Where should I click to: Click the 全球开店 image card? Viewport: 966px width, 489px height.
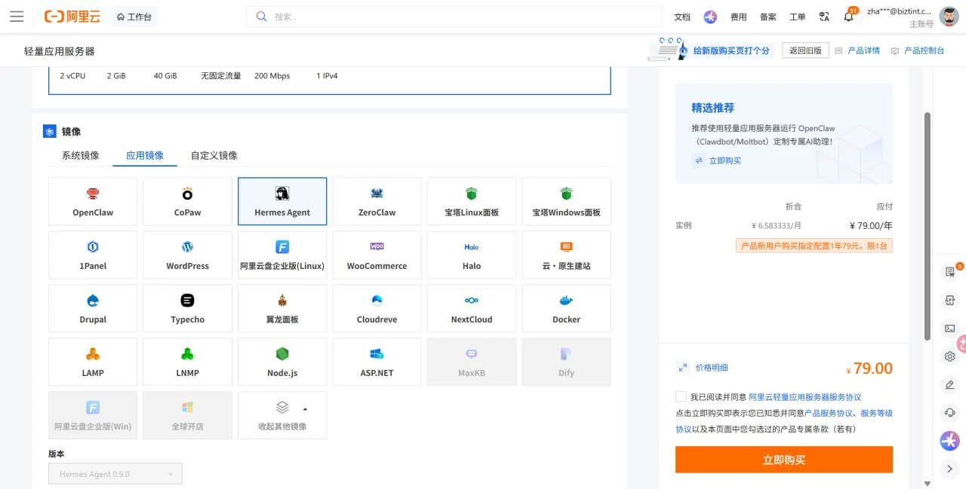pyautogui.click(x=187, y=415)
